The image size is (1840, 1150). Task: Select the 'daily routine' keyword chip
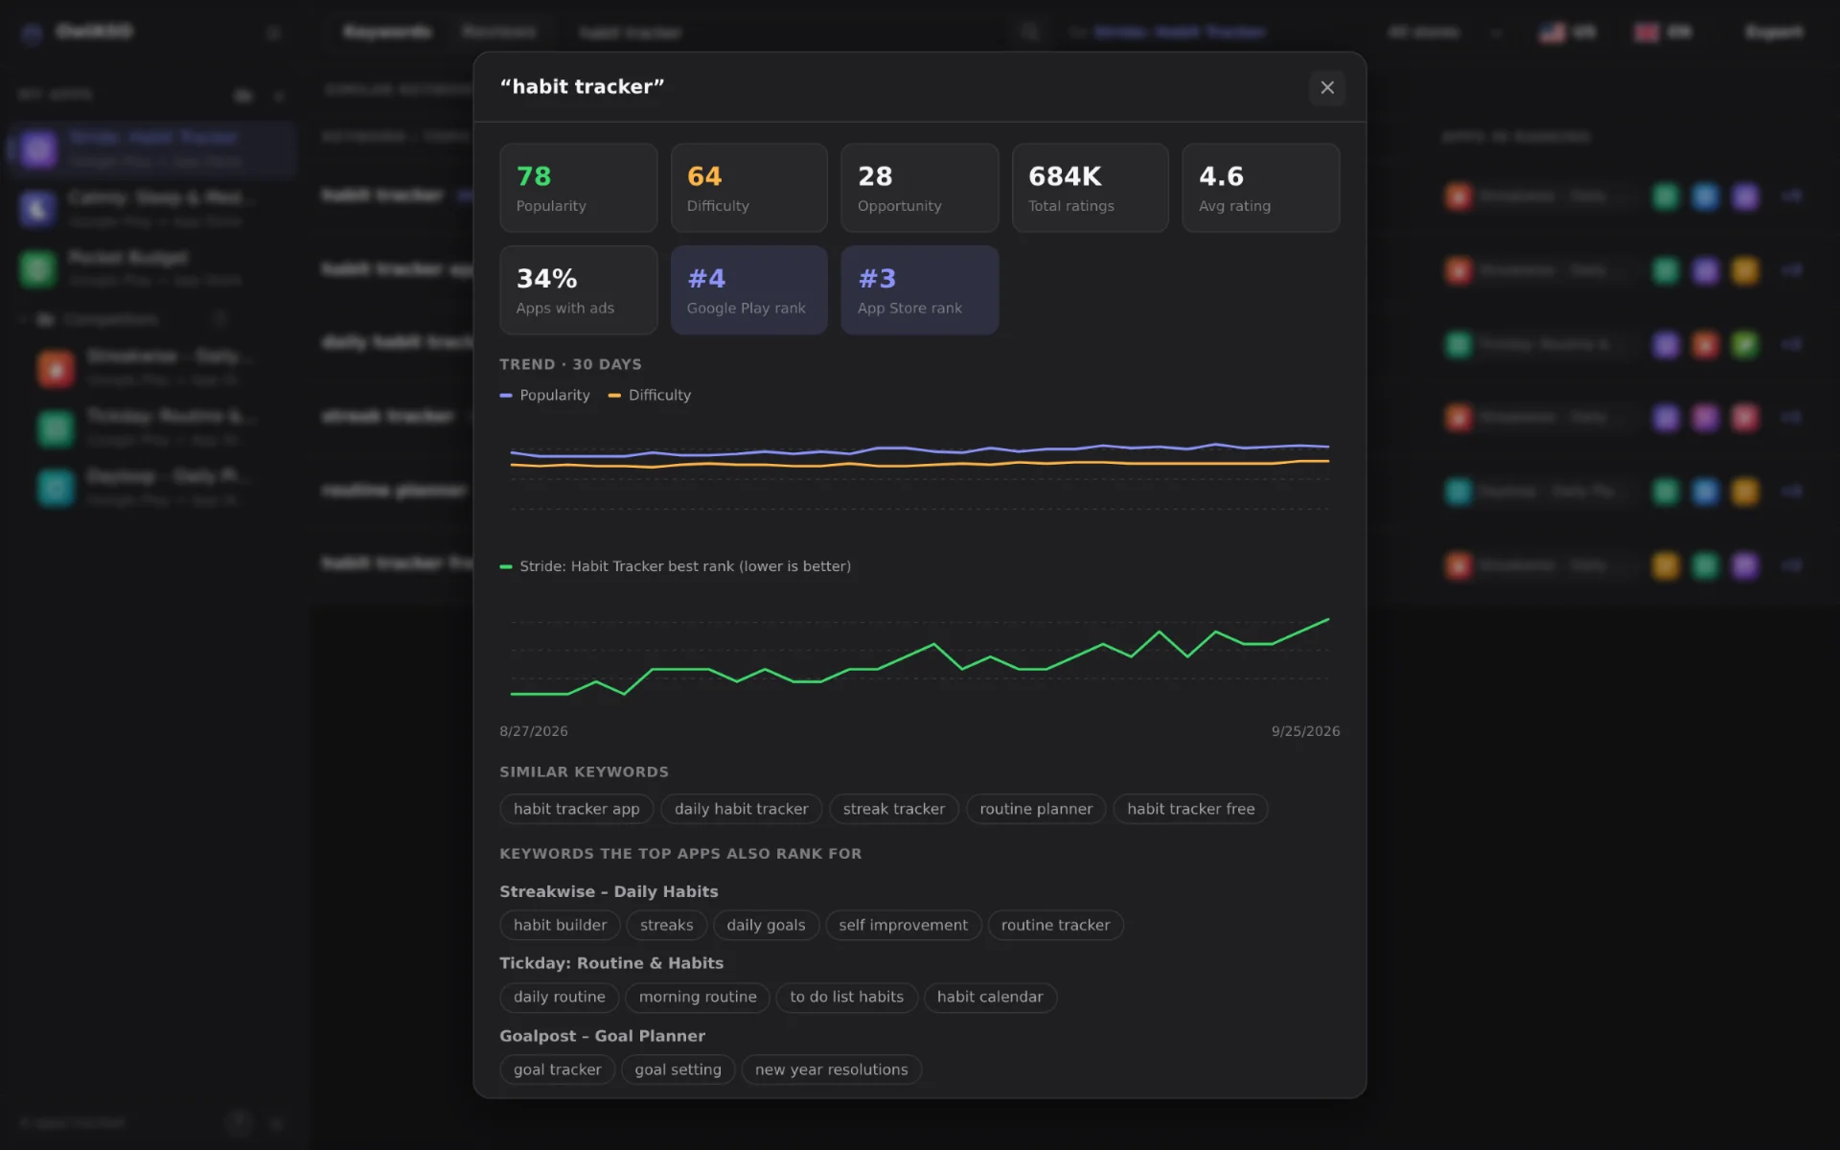559,997
